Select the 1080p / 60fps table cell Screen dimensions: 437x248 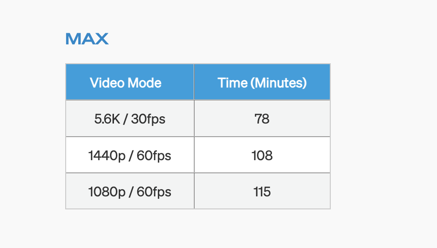coord(130,192)
